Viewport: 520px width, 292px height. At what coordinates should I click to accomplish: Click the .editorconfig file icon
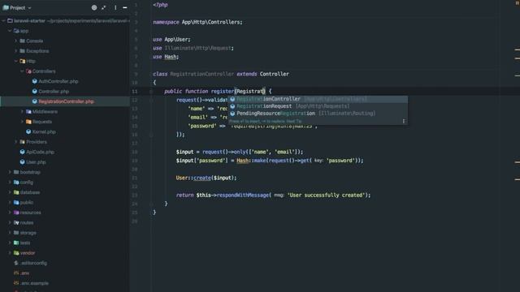coord(16,263)
